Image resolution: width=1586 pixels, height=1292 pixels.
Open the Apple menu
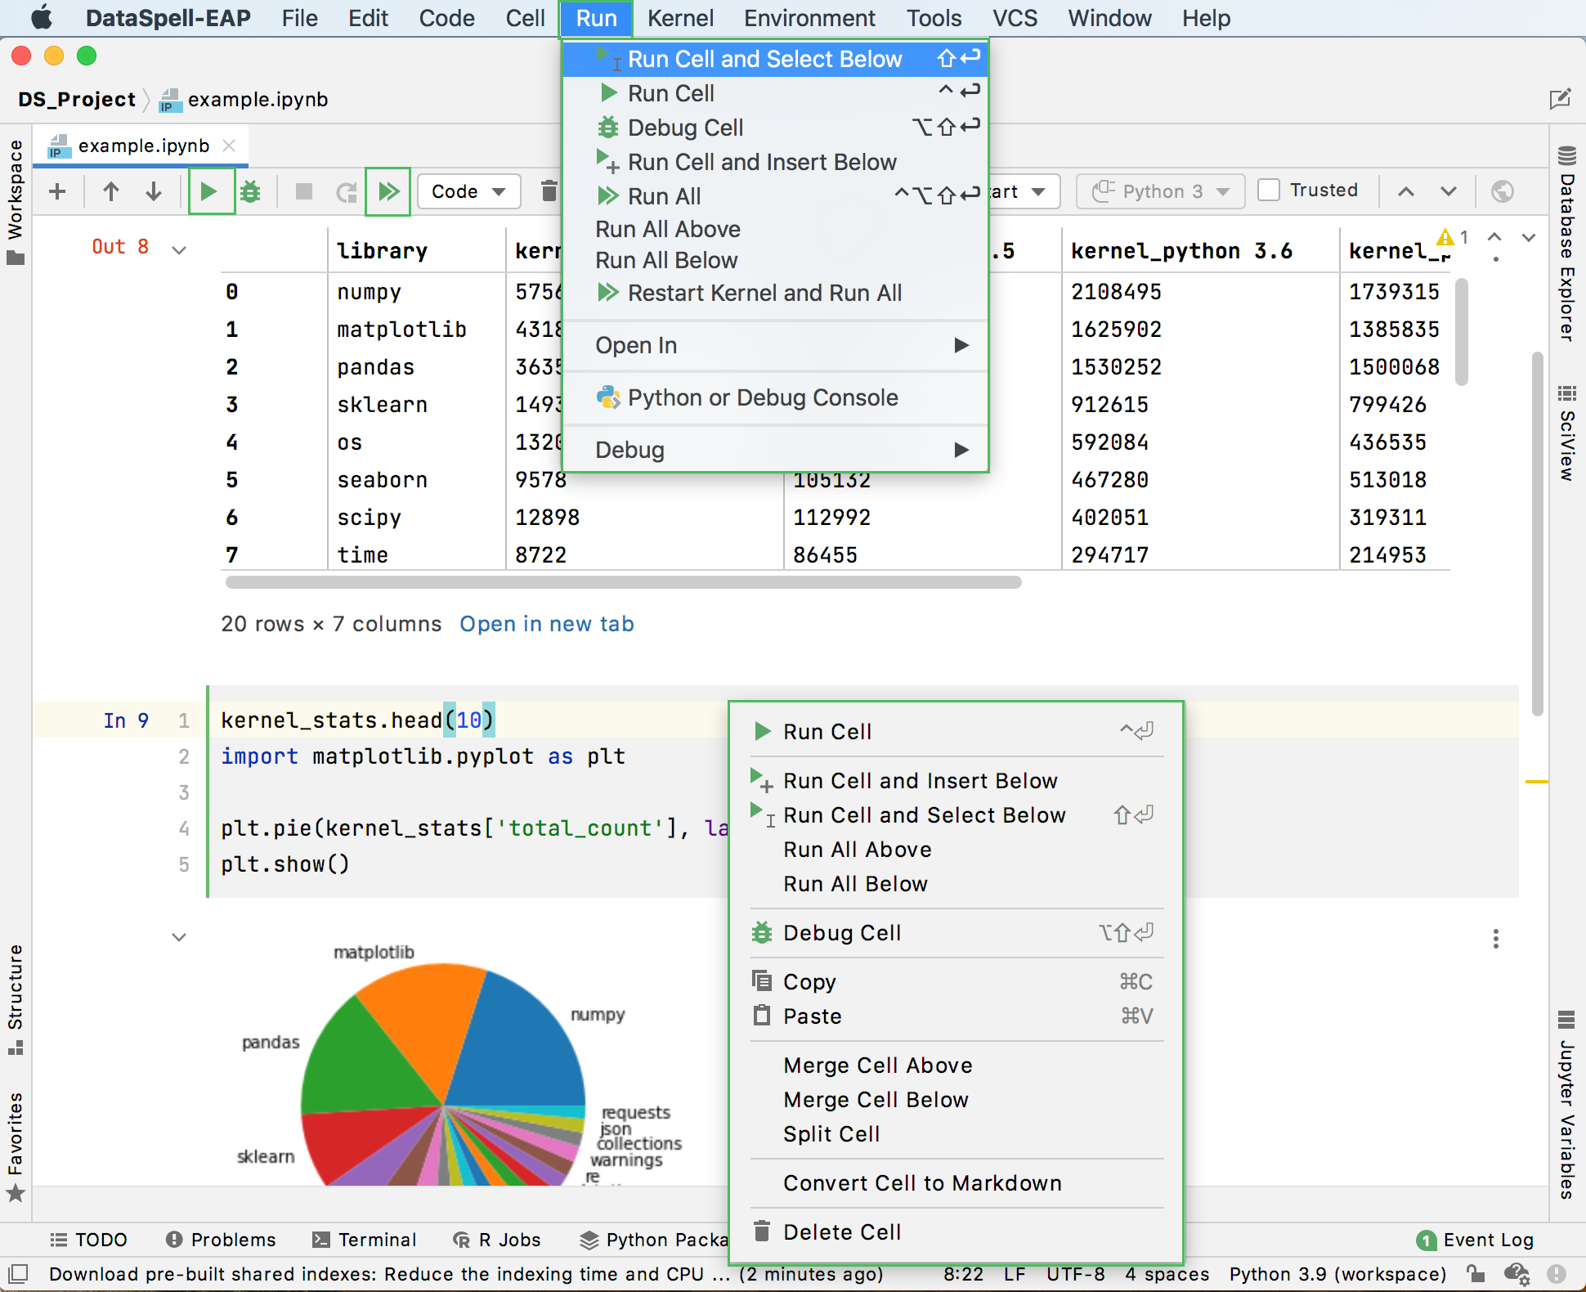pyautogui.click(x=41, y=18)
